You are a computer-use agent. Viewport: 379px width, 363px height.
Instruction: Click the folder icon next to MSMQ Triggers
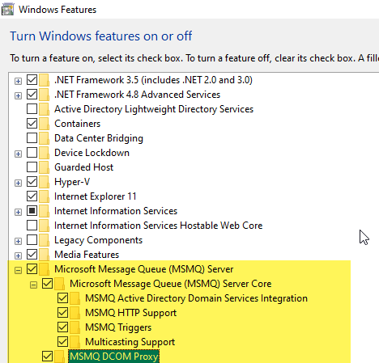click(x=75, y=327)
